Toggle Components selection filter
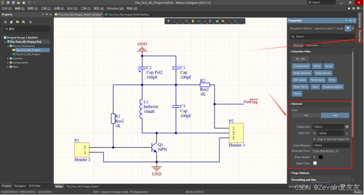Image resolution: width=364 pixels, height=195 pixels. 301,66
